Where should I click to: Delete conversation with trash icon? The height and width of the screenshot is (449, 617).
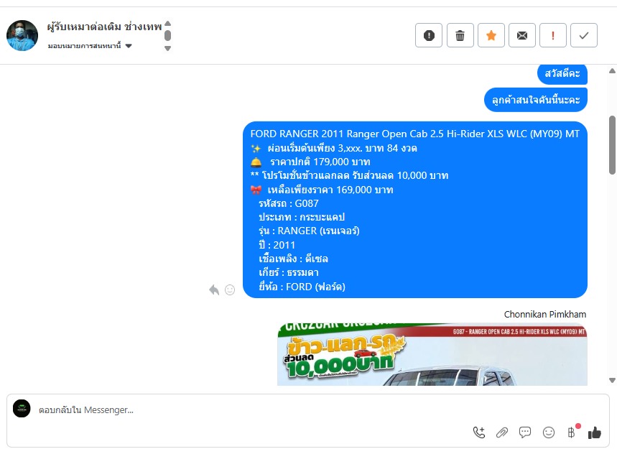(460, 35)
